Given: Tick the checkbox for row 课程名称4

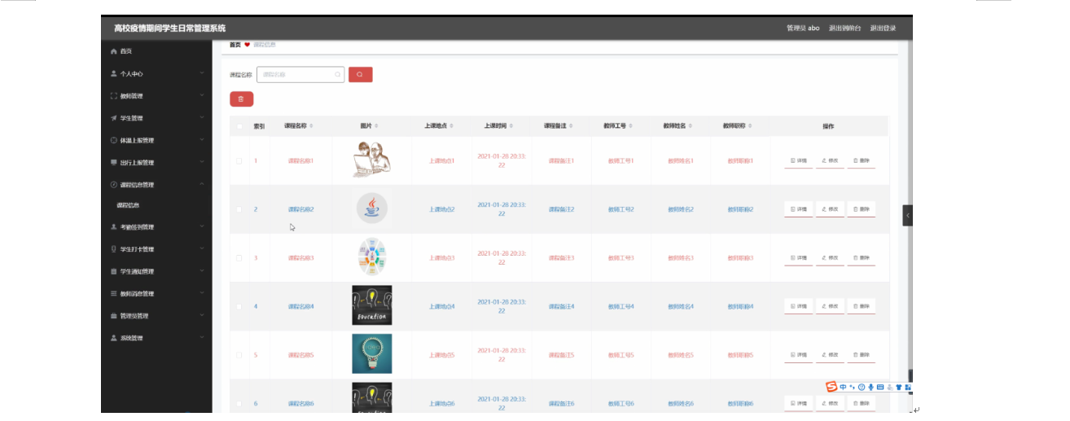Looking at the screenshot, I should 239,306.
